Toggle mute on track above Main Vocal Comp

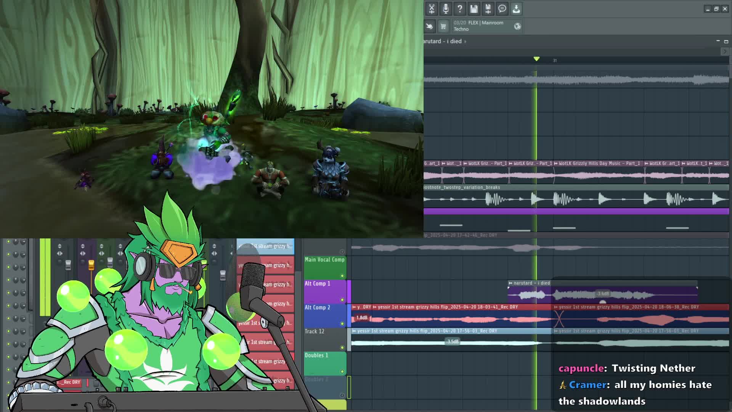(342, 252)
